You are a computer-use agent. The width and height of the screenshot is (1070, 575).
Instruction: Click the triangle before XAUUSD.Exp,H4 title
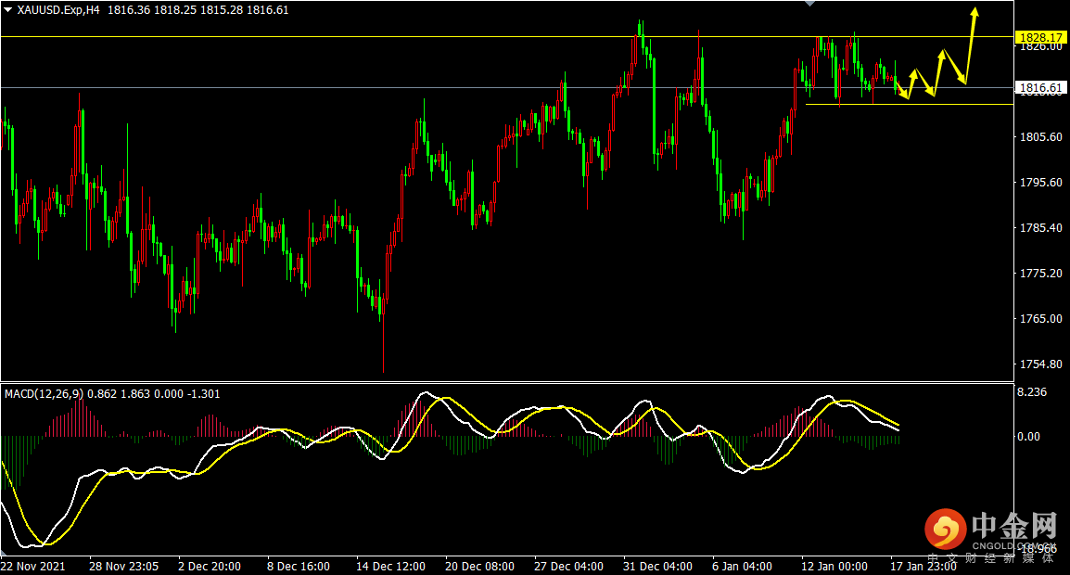click(7, 10)
